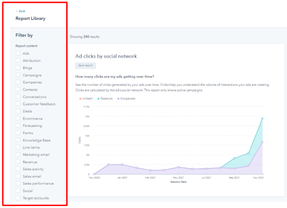Click the Facebook Nov 2021 peak data point
Viewport: 287px width, 208px height.
(262, 119)
